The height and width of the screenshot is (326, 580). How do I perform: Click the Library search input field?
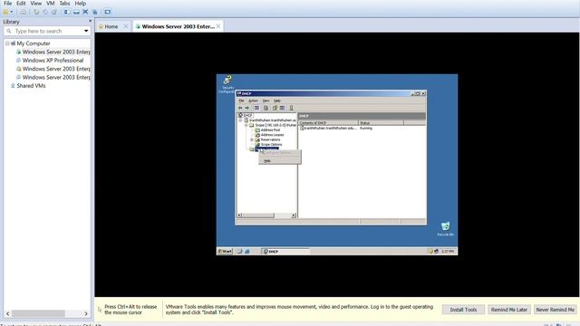click(x=47, y=31)
